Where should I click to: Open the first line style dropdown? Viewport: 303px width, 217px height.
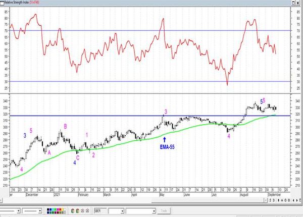point(19,211)
